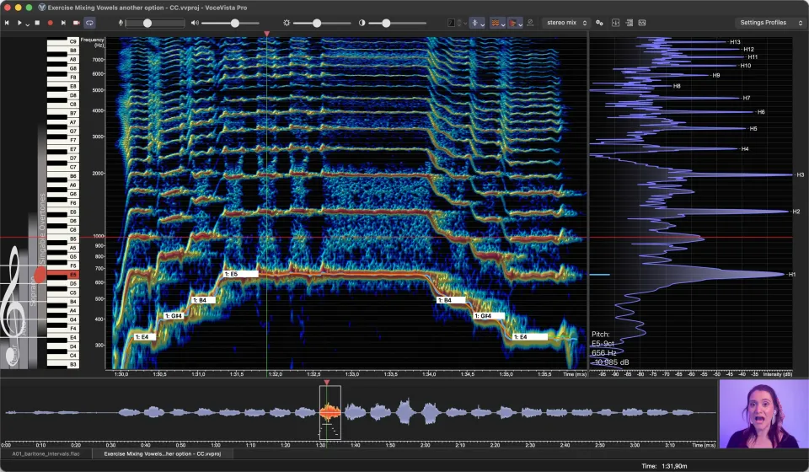The image size is (809, 472).
Task: Click the video camera recording icon
Action: pyautogui.click(x=77, y=23)
